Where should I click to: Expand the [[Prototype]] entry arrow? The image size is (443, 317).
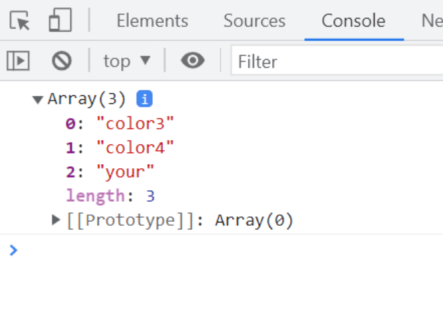(x=56, y=220)
